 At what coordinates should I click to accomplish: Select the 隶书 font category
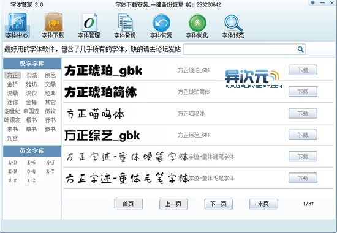(x=12, y=129)
